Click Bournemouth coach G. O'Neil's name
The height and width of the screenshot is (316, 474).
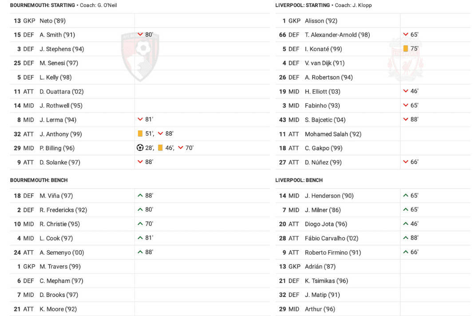click(x=105, y=5)
